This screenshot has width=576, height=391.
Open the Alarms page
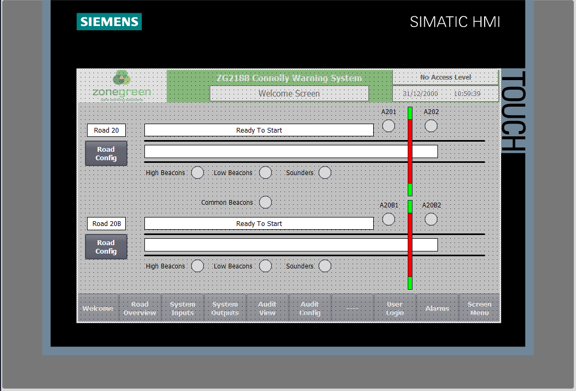tap(437, 308)
